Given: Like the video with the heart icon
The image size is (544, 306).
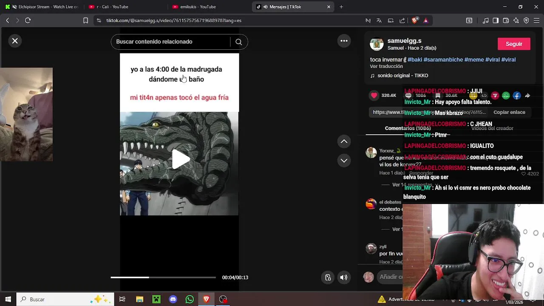Looking at the screenshot, I should [374, 95].
